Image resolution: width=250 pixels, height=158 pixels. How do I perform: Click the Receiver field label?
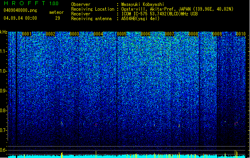tap(81, 14)
